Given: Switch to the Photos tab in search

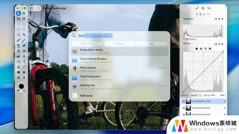Looking at the screenshot, I should [x=119, y=44].
